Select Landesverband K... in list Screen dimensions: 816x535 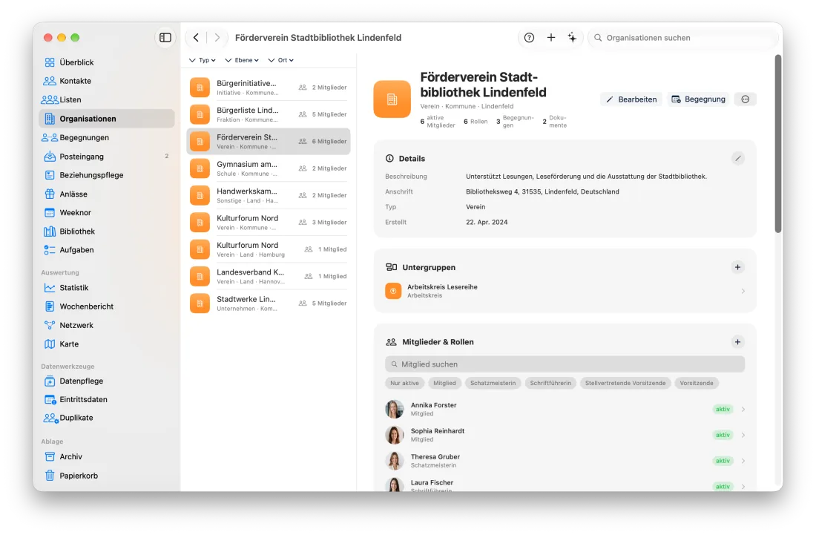(268, 277)
